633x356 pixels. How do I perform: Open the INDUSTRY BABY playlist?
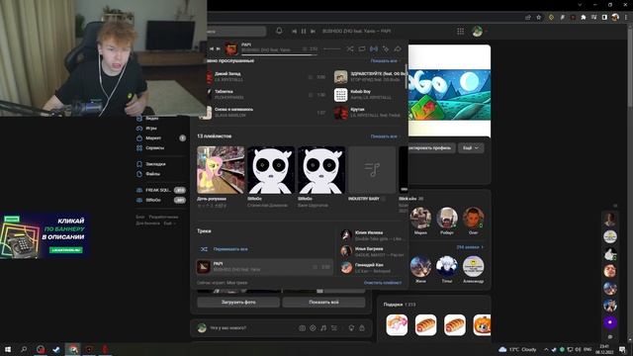pyautogui.click(x=372, y=170)
